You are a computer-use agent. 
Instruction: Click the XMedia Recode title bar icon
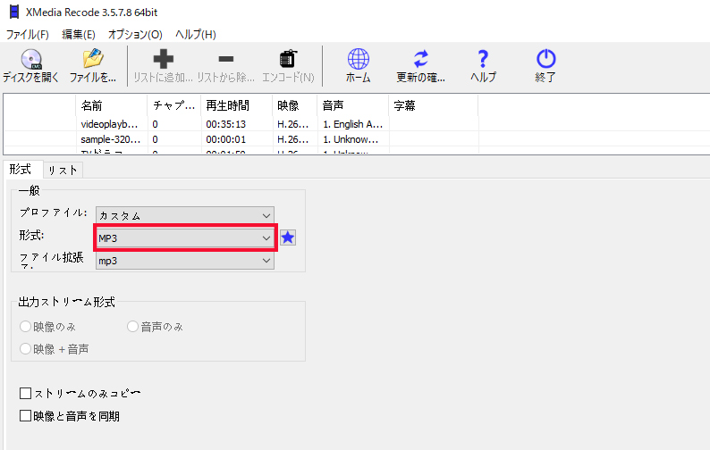[14, 12]
